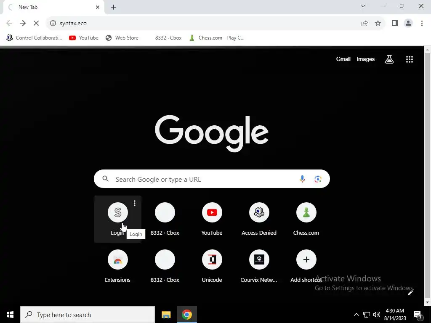
Task: Open a new tab with the plus button
Action: (x=114, y=7)
